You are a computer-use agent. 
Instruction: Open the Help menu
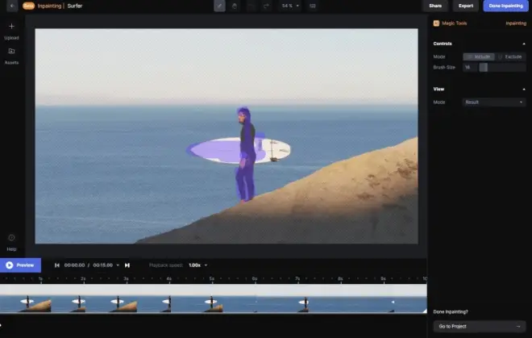11,242
